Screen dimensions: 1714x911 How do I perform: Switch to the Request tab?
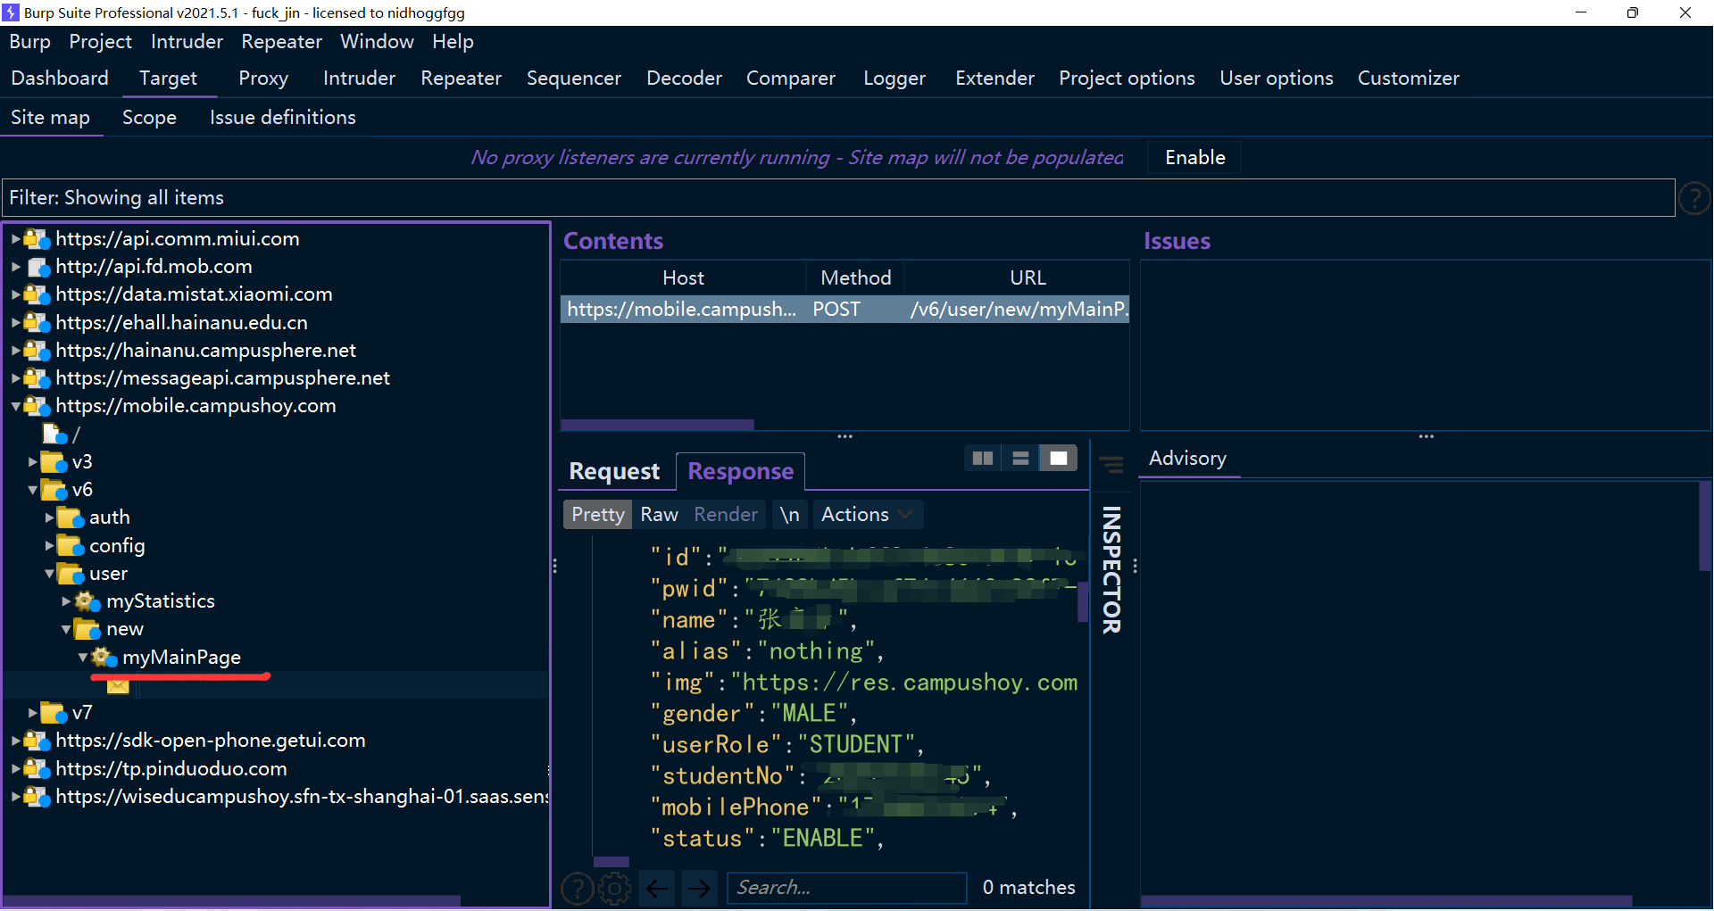614,471
